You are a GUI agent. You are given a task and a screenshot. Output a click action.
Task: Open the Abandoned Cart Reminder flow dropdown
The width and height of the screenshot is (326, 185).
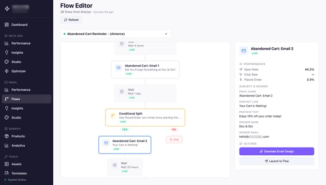click(116, 34)
